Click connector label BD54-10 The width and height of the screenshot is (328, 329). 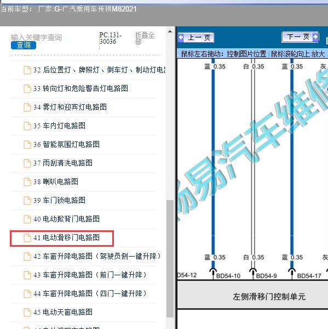[228, 276]
